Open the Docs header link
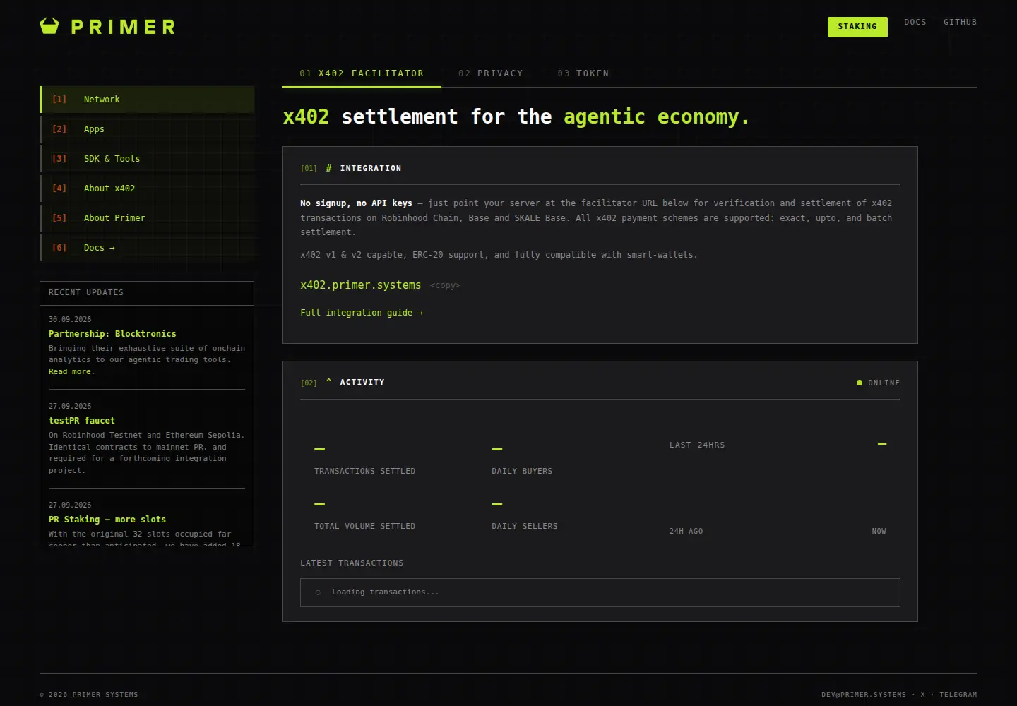 coord(915,22)
